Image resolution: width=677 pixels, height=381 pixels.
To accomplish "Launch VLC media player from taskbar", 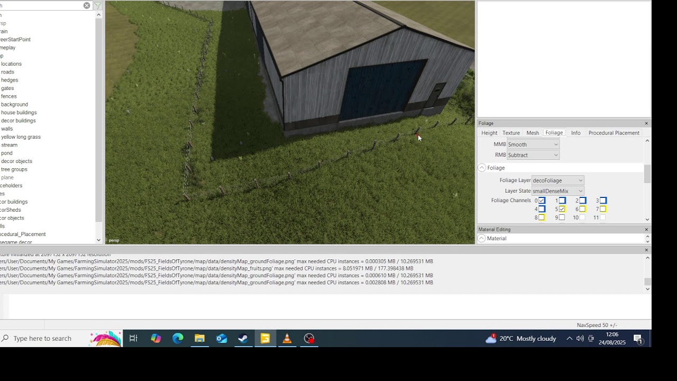I will pyautogui.click(x=287, y=338).
